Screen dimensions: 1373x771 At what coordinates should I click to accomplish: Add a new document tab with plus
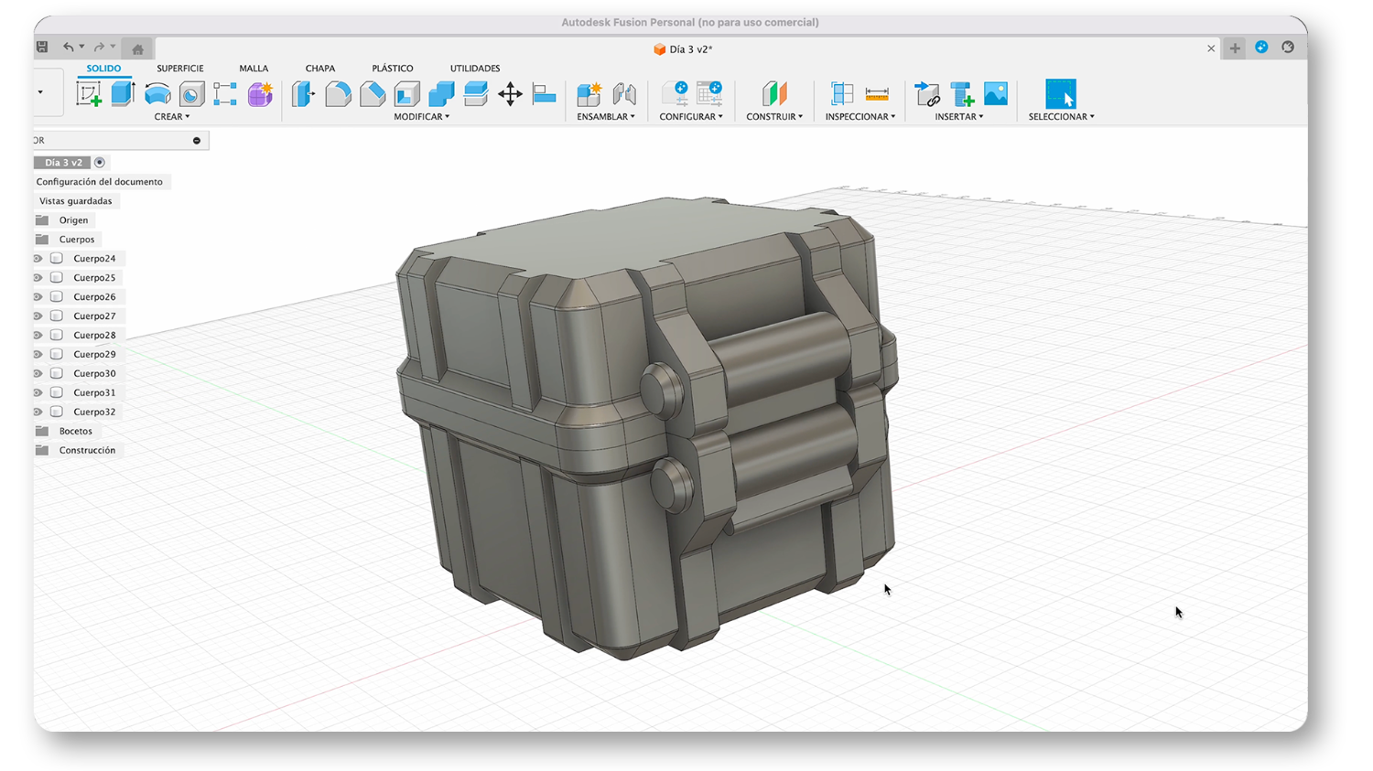tap(1235, 48)
